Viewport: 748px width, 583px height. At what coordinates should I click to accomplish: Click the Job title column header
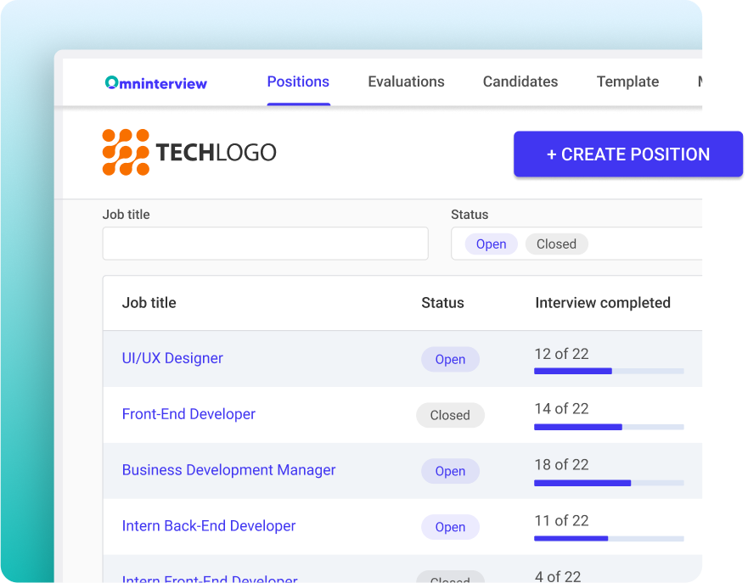pos(149,303)
